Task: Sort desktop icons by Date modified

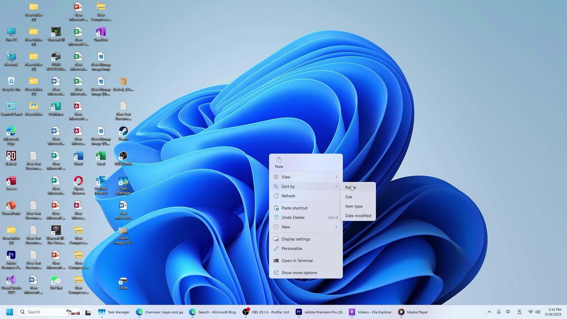Action: coord(358,216)
